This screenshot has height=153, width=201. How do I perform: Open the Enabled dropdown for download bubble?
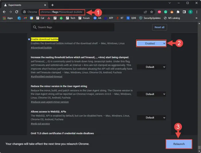click(x=151, y=43)
